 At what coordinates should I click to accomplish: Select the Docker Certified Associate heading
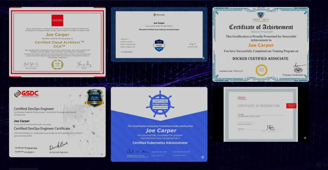260,58
